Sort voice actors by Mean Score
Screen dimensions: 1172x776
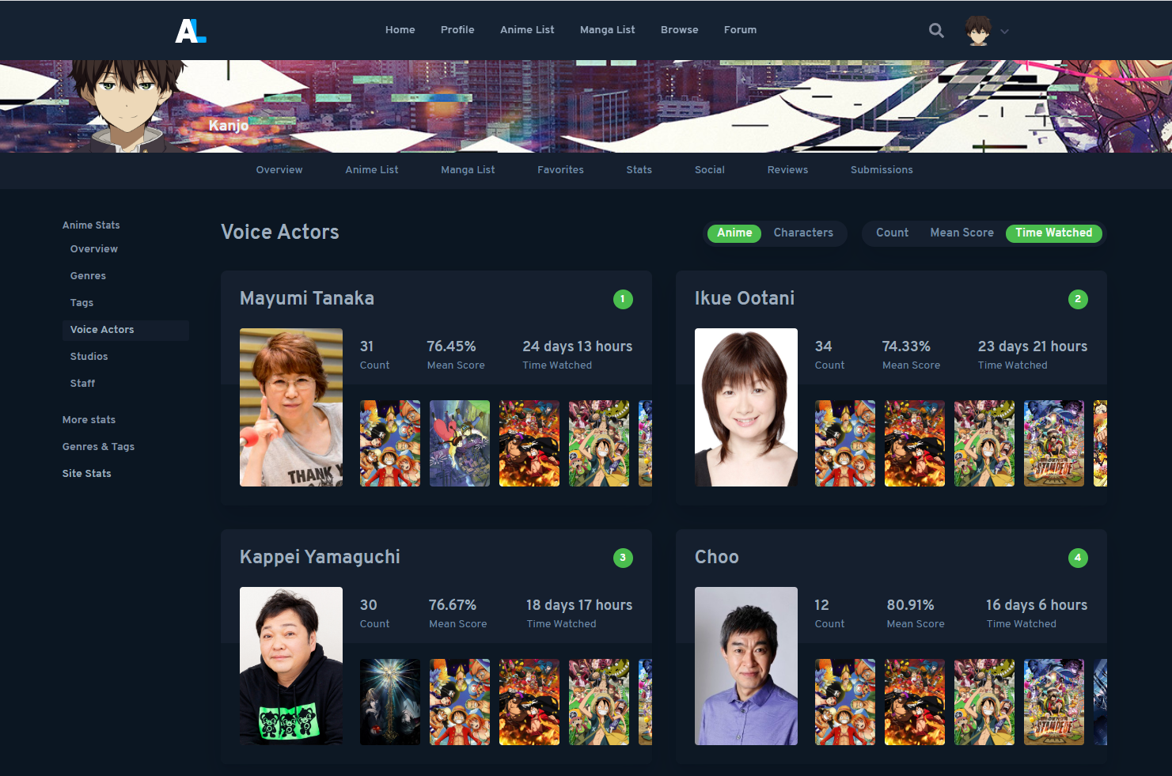coord(961,233)
